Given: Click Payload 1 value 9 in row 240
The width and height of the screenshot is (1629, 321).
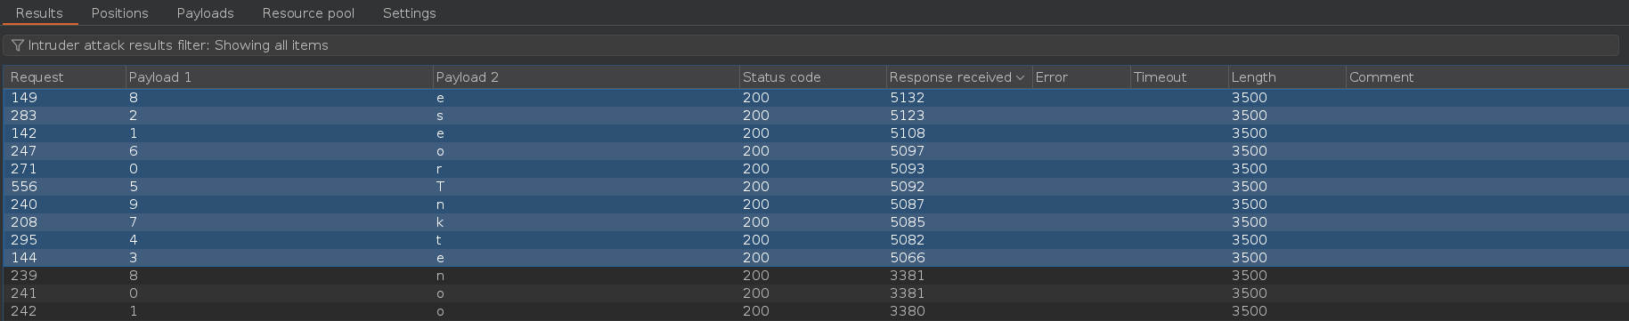Looking at the screenshot, I should [x=134, y=205].
